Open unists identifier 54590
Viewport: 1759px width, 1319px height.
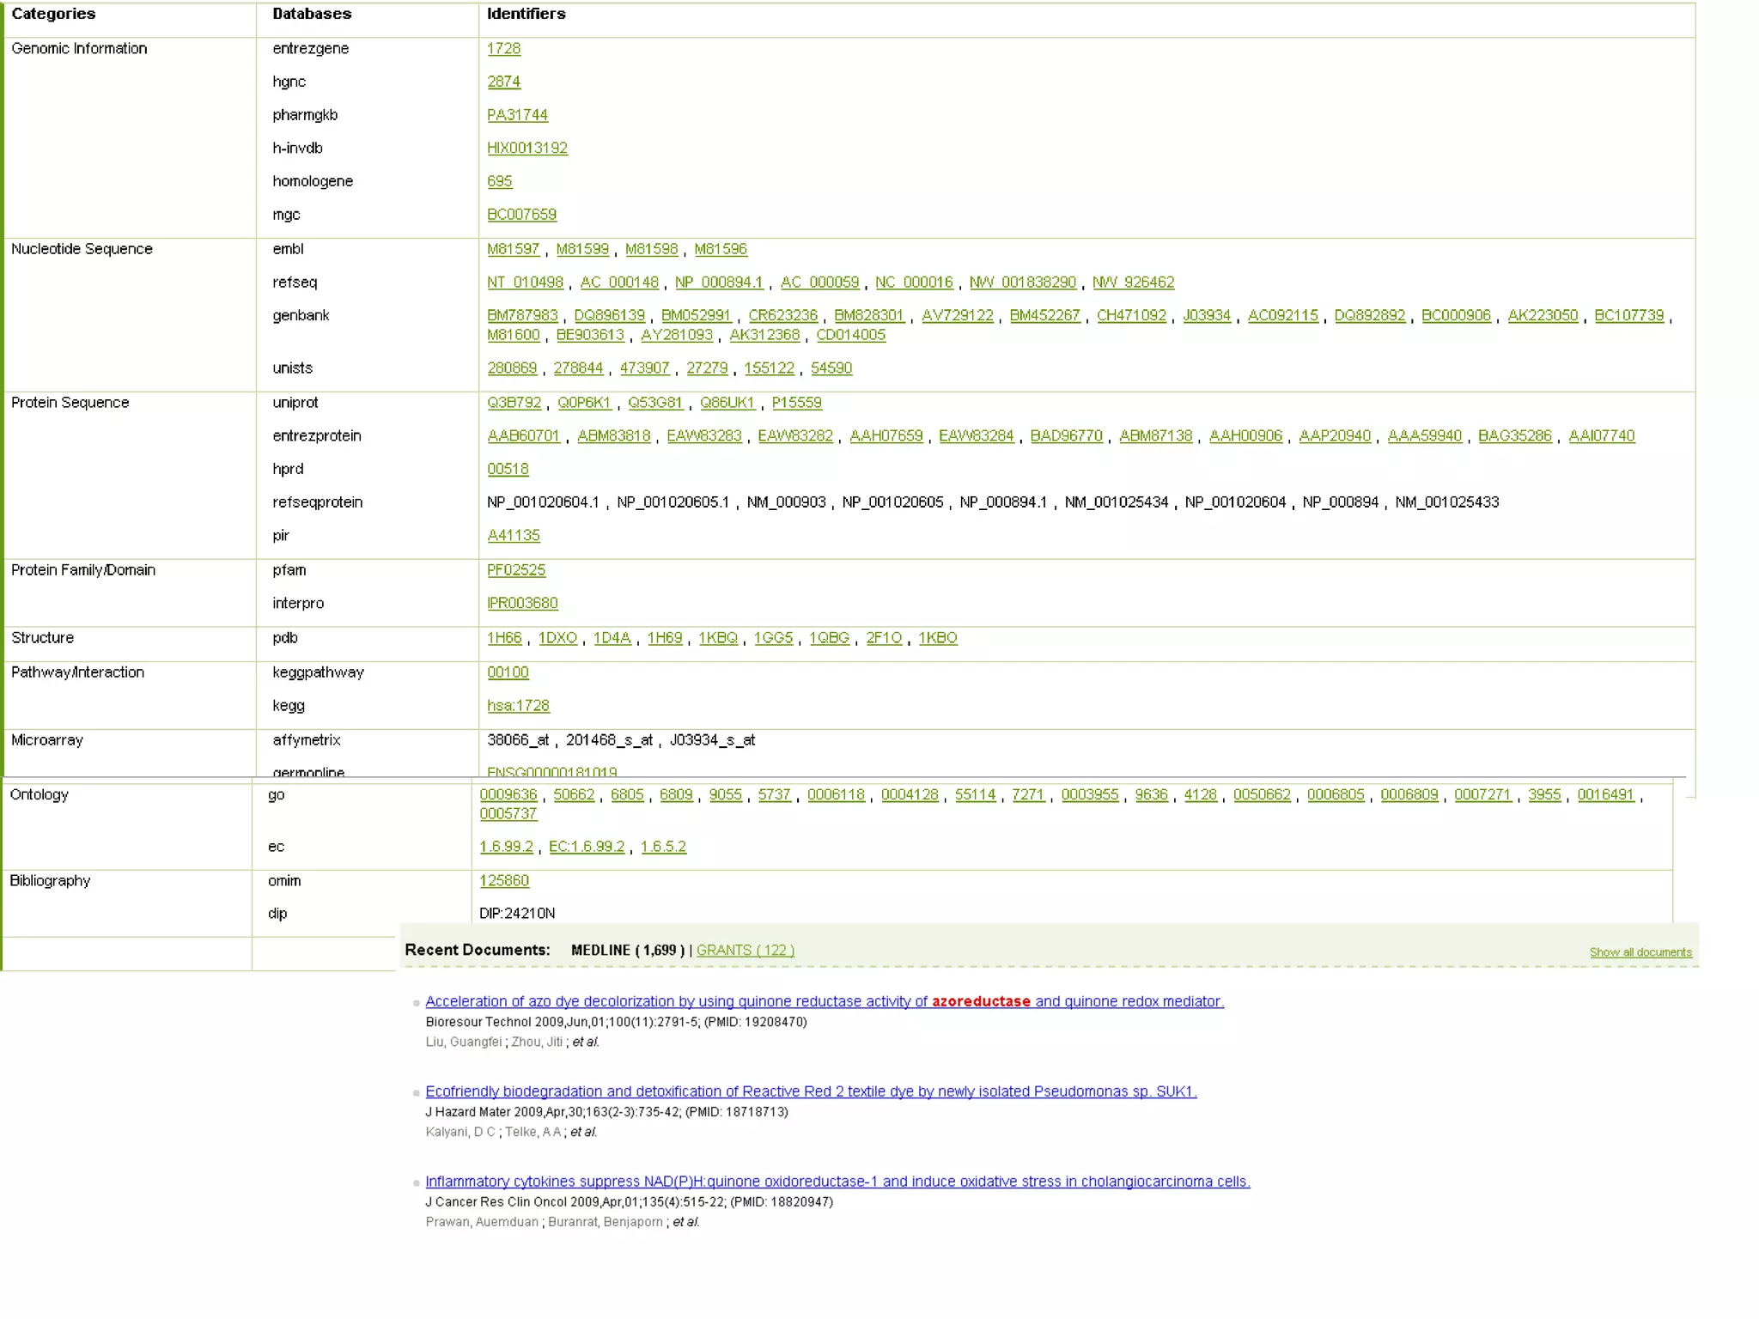click(x=831, y=368)
